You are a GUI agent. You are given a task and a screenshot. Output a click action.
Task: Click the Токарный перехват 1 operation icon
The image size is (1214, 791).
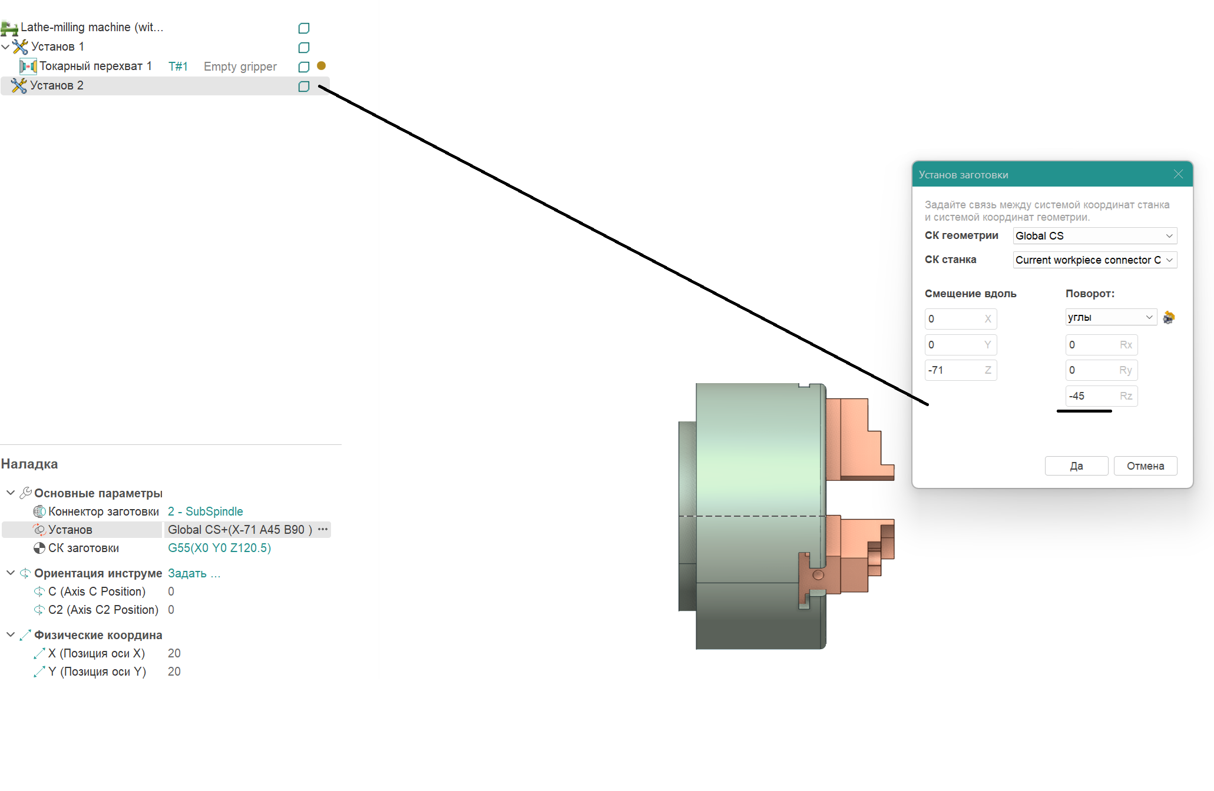point(28,67)
